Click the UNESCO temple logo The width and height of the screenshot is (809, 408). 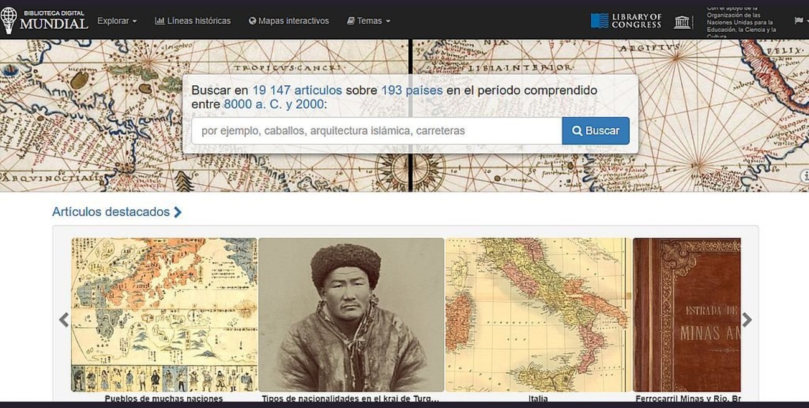click(683, 22)
